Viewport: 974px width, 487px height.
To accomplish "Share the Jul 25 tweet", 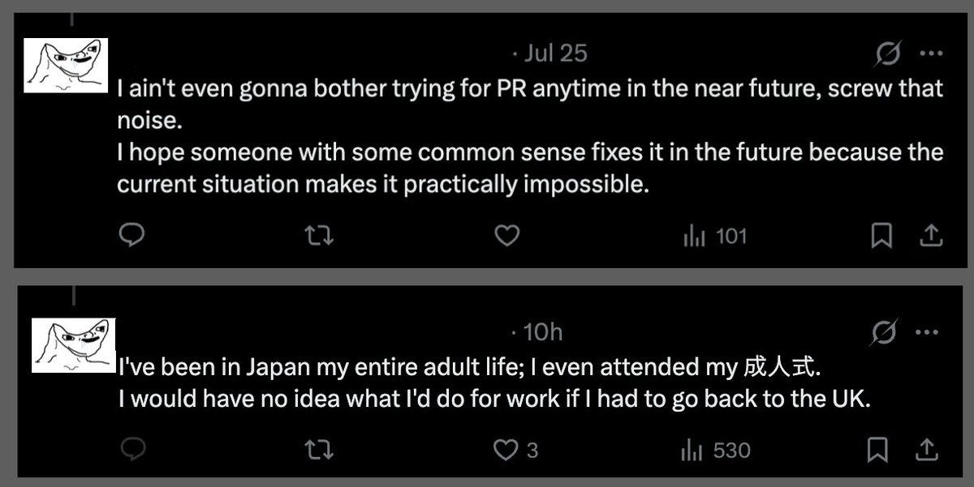I will tap(931, 236).
